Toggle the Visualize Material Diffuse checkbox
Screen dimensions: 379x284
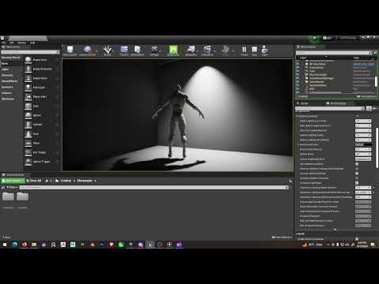coord(357,174)
